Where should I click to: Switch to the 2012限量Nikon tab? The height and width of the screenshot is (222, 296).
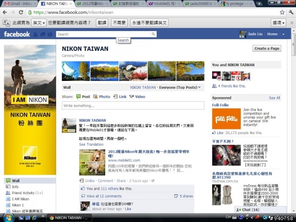(x=93, y=4)
